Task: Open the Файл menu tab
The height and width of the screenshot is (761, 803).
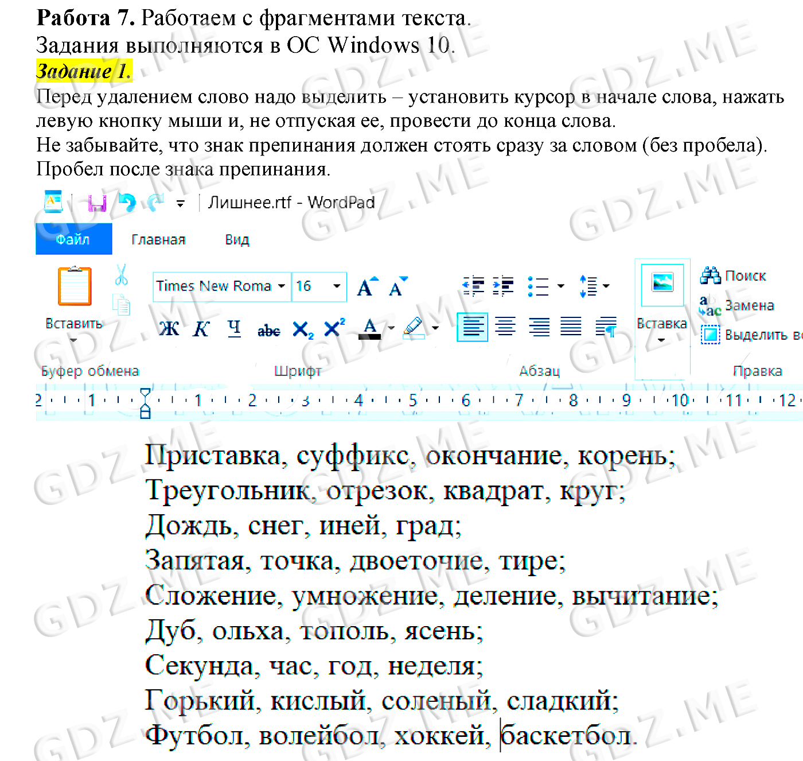Action: pyautogui.click(x=73, y=239)
